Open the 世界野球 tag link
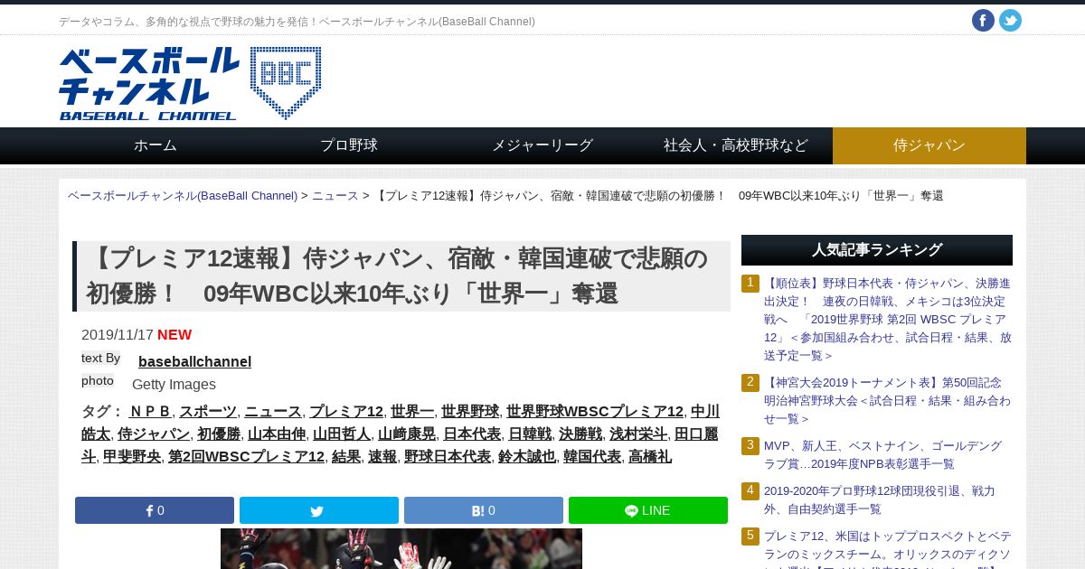The height and width of the screenshot is (569, 1085). tap(470, 411)
